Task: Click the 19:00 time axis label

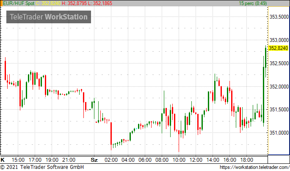Action: tap(52, 160)
